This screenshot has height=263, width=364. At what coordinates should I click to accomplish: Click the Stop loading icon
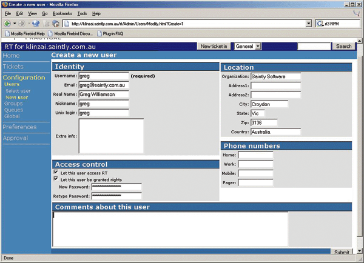point(46,24)
